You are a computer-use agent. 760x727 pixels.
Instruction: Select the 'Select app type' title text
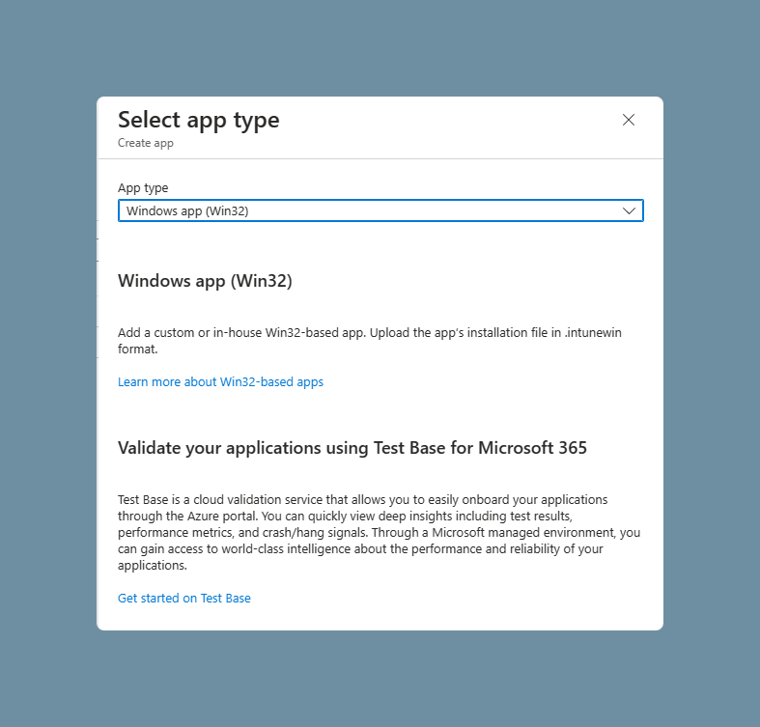[199, 120]
